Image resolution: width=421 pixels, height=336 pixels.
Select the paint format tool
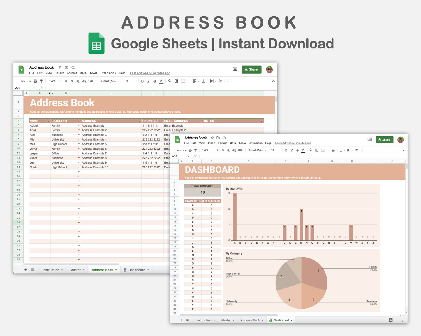(42, 81)
